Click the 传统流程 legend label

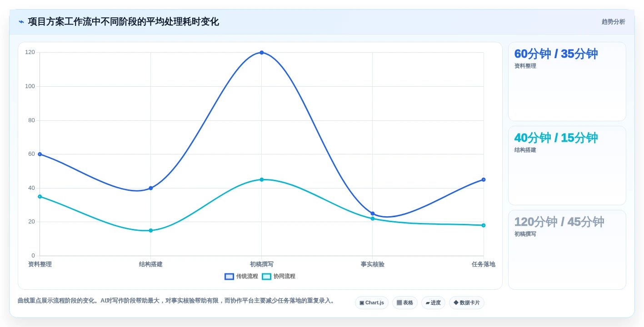247,277
